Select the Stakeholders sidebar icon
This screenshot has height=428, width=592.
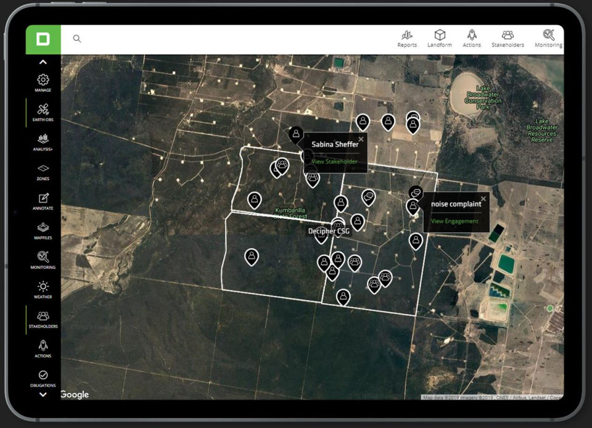pyautogui.click(x=43, y=319)
